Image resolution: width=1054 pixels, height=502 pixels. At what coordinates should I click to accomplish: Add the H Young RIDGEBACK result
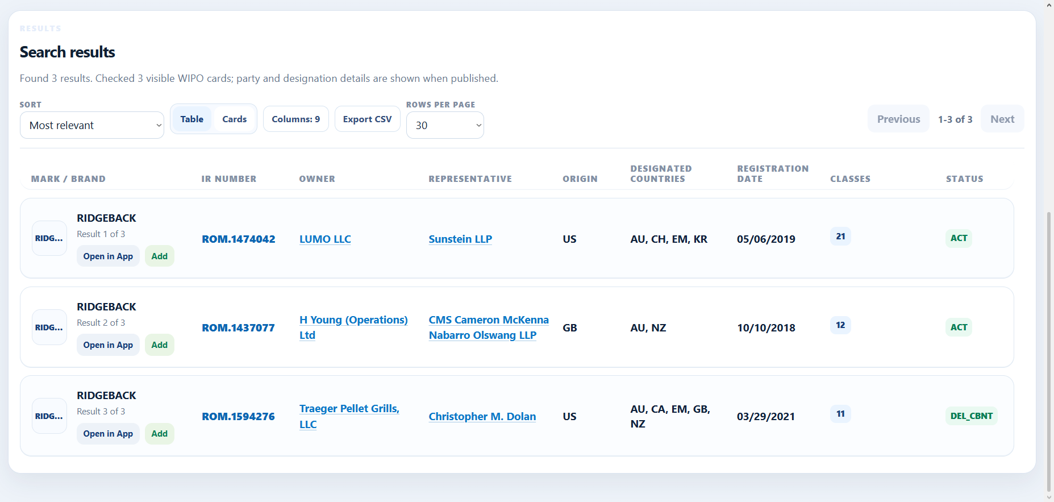coord(160,345)
